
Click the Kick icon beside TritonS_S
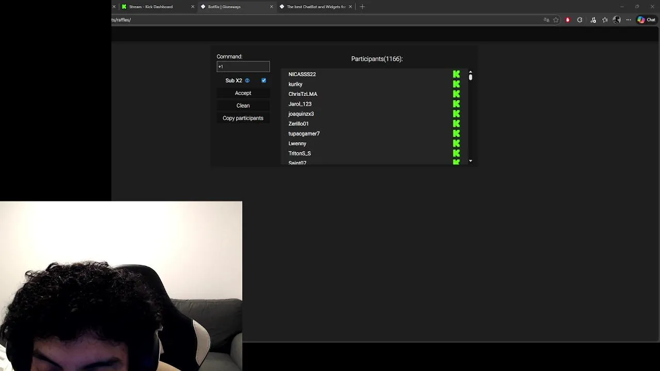click(456, 153)
